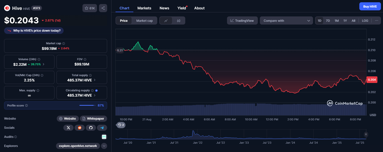Screen dimensions: 383x152
Task: Open the Whitepaper link
Action: point(94,119)
